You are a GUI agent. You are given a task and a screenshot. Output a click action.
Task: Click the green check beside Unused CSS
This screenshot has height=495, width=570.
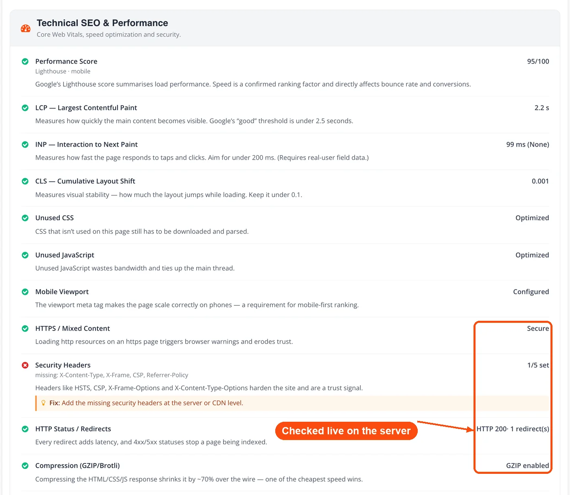pyautogui.click(x=25, y=218)
